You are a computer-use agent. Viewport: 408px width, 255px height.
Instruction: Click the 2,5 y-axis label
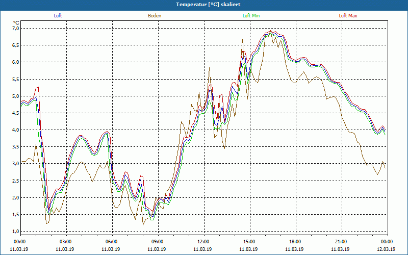coord(16,181)
